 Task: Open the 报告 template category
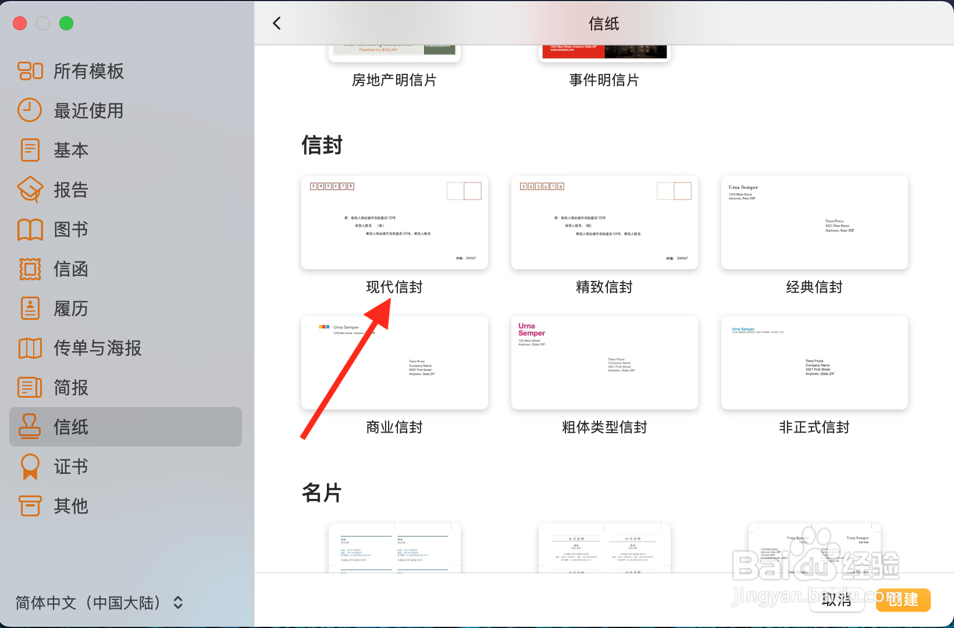[70, 190]
